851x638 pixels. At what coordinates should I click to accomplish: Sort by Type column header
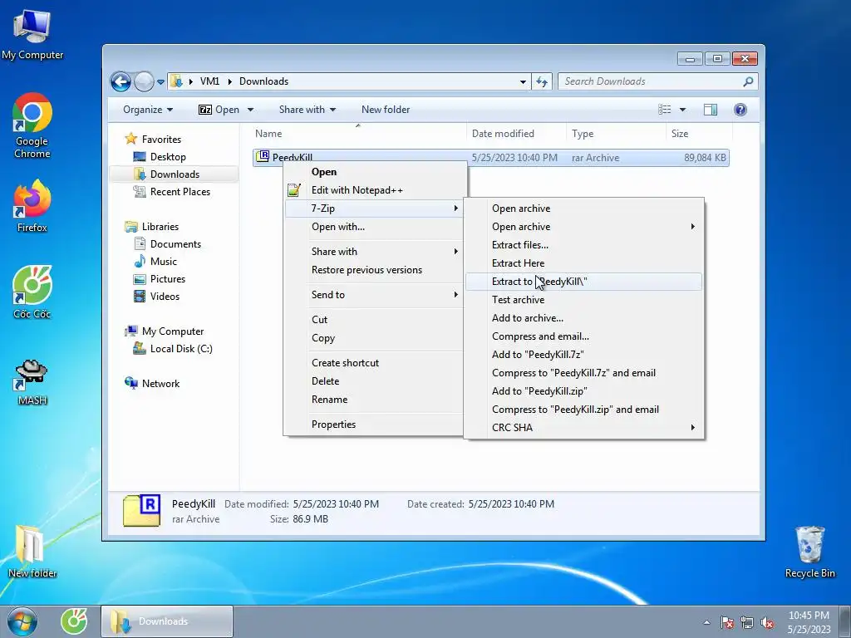tap(616, 134)
